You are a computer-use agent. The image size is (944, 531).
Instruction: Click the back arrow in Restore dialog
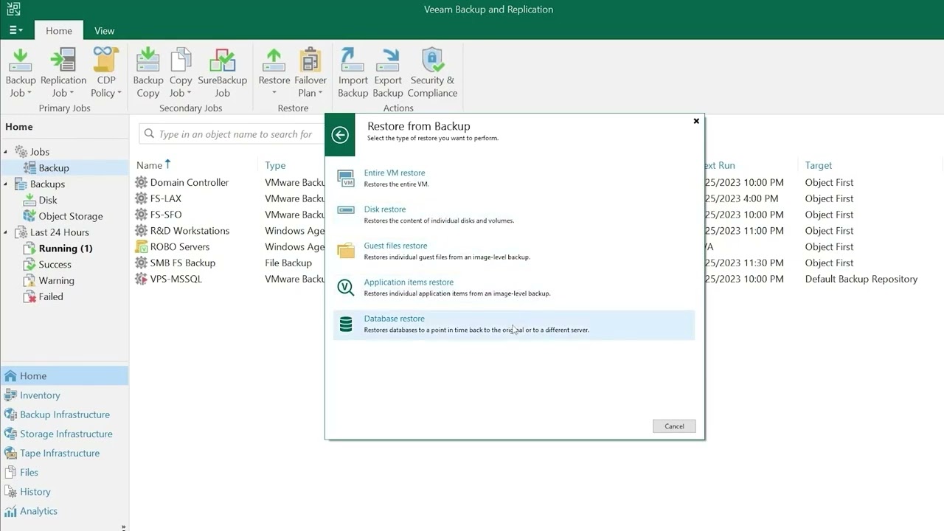click(x=340, y=135)
